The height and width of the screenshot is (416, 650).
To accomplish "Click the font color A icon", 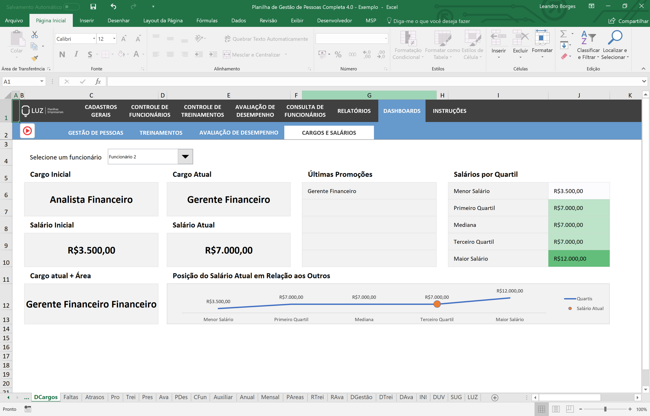I will [136, 54].
